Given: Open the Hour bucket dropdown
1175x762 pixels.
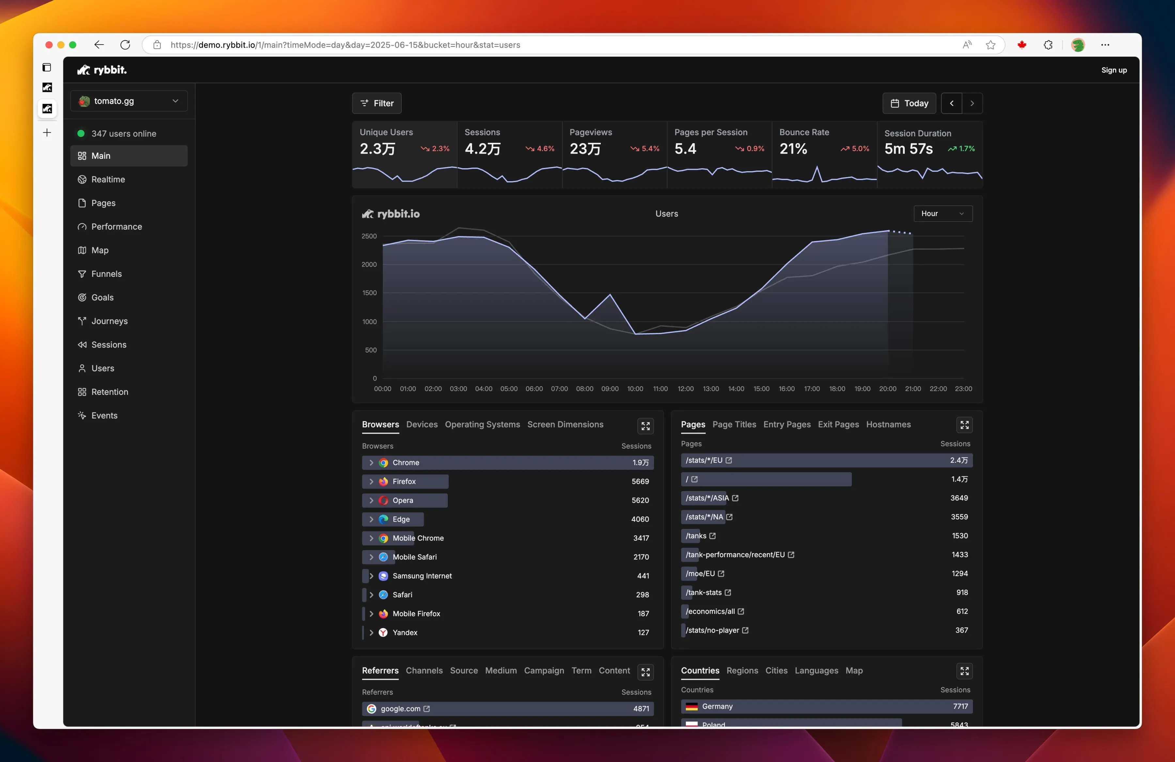Looking at the screenshot, I should [x=943, y=214].
